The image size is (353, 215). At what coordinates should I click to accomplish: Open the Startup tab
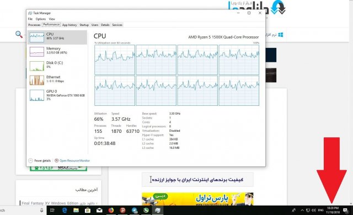tap(84, 25)
